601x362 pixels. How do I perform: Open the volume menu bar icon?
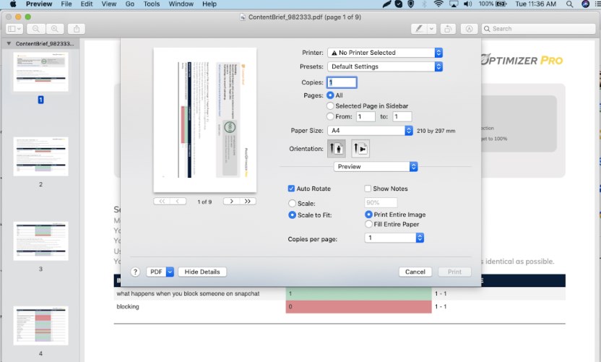[x=467, y=4]
